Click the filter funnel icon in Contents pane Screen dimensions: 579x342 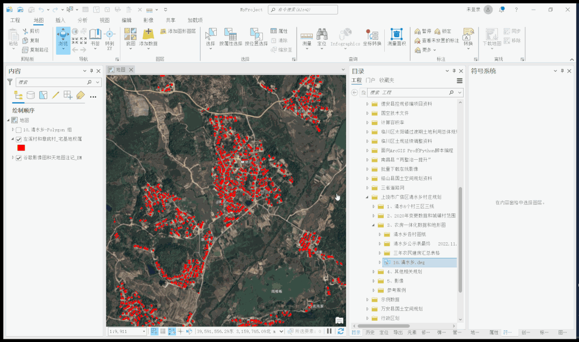click(10, 82)
